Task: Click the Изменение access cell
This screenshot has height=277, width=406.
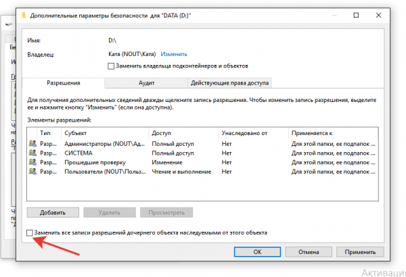Action: (167, 162)
